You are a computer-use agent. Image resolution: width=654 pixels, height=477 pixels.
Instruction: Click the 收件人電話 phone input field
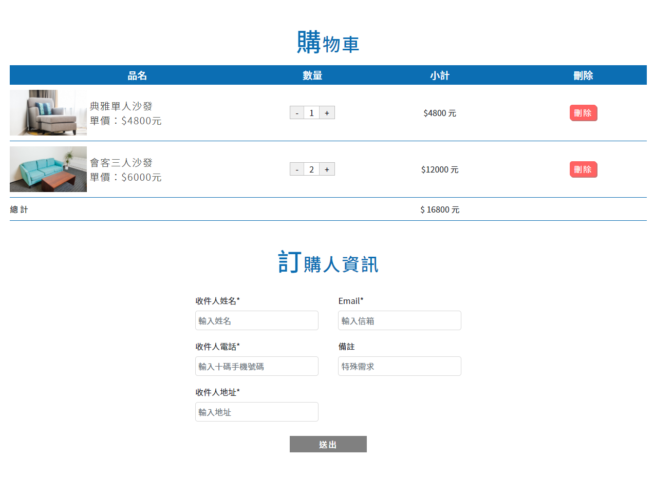256,366
